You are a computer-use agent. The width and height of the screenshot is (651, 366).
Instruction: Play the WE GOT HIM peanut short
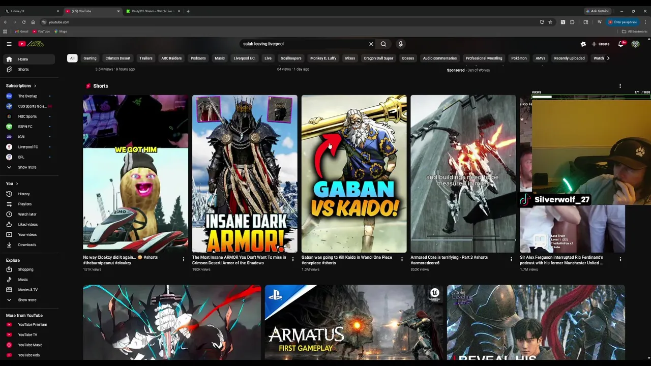coord(135,173)
